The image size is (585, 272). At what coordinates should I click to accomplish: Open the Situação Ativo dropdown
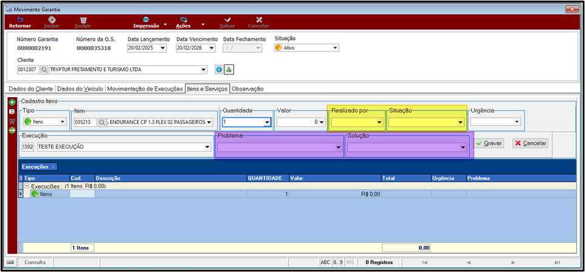click(x=306, y=48)
